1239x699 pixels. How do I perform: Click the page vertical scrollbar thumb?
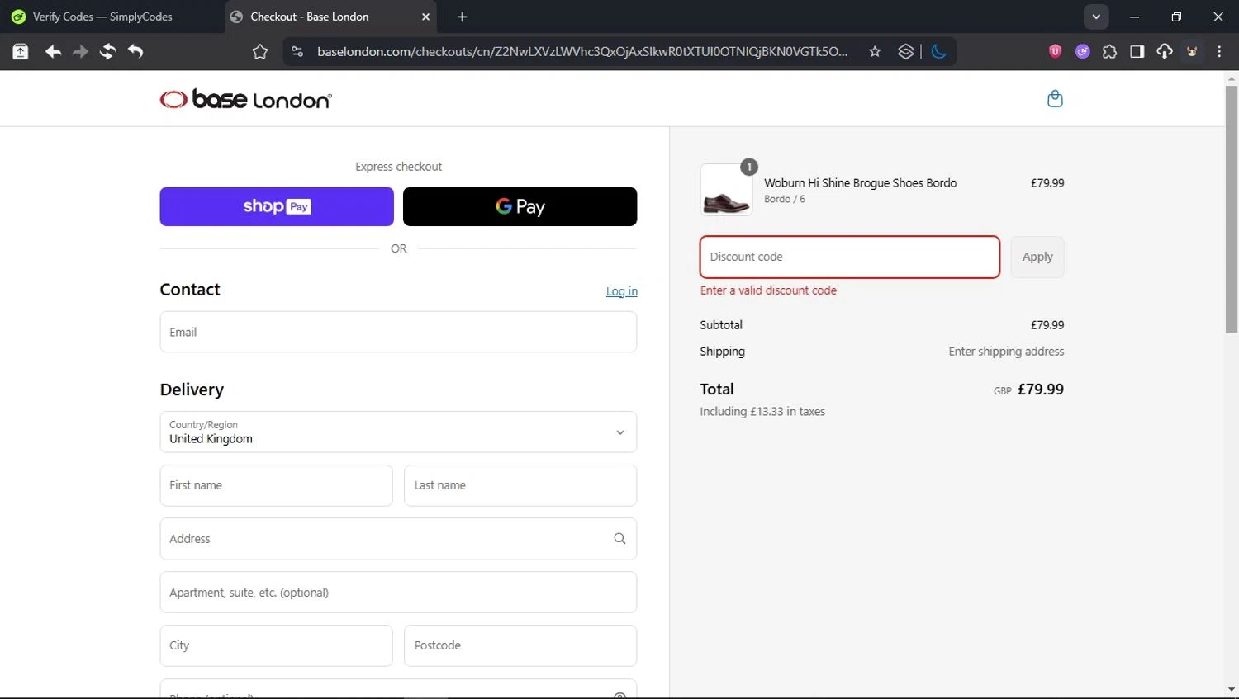(1232, 210)
